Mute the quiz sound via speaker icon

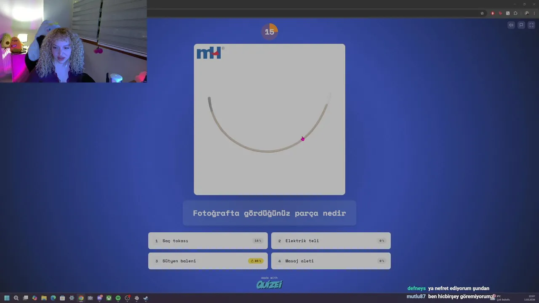point(511,25)
